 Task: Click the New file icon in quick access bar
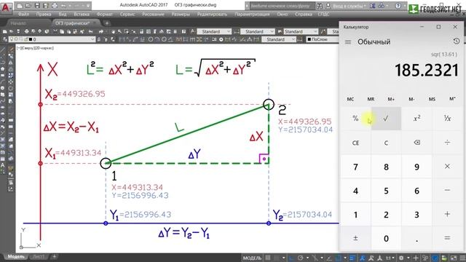(x=20, y=5)
